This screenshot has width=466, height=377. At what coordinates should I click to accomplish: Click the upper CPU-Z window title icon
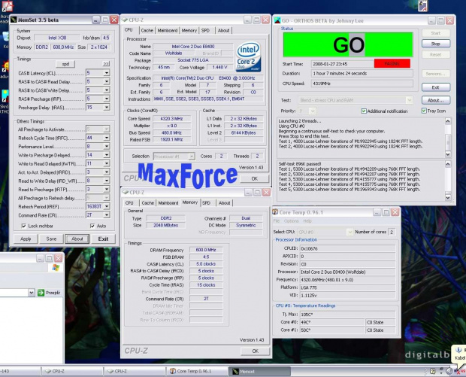pyautogui.click(x=125, y=20)
